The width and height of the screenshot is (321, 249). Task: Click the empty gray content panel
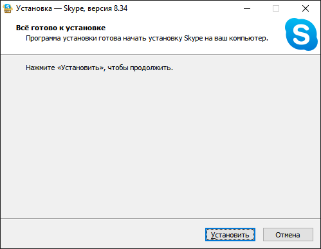160,142
